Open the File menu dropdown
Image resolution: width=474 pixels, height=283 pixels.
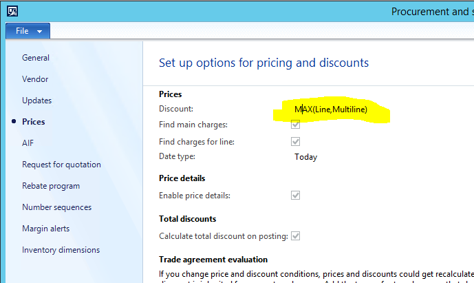(x=28, y=32)
